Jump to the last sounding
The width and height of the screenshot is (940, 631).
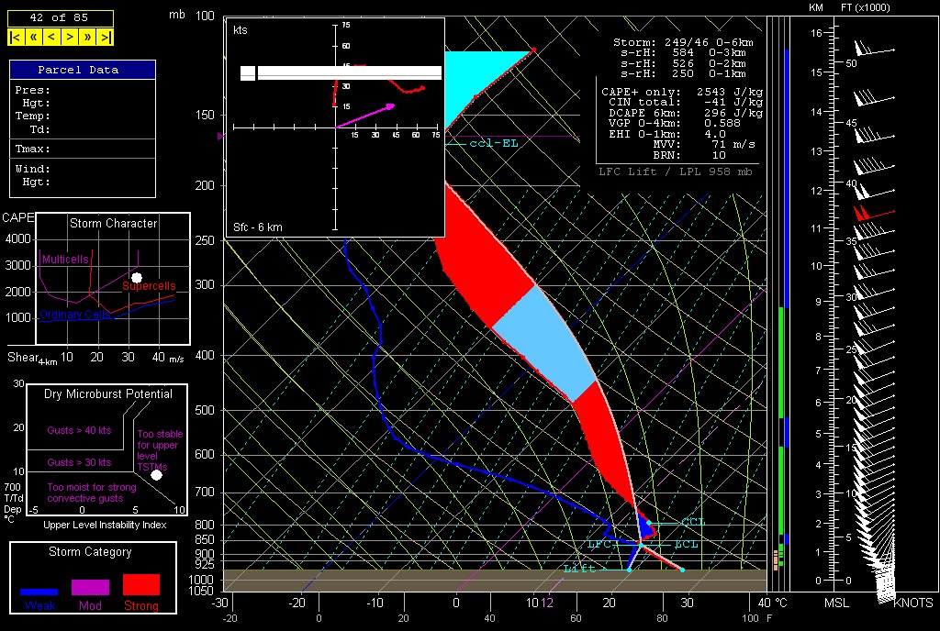point(106,37)
